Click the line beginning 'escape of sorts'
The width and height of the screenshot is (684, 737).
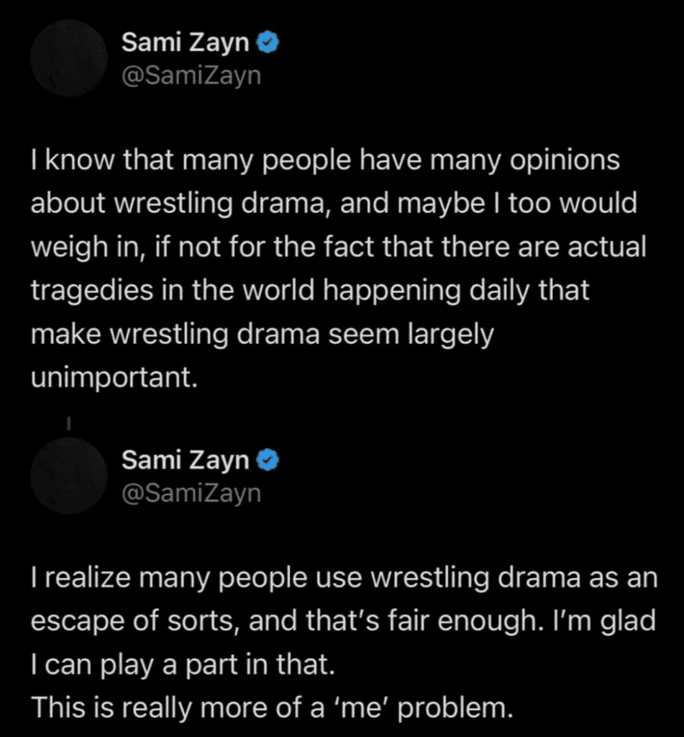pyautogui.click(x=343, y=622)
